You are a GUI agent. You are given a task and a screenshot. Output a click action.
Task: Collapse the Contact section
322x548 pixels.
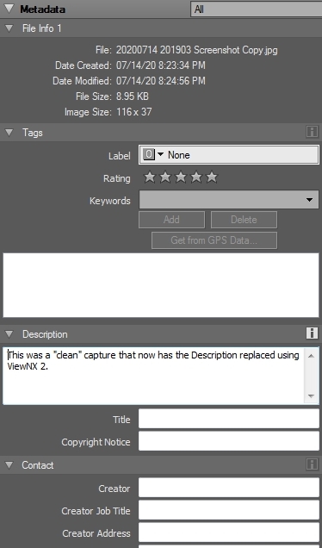(x=9, y=465)
